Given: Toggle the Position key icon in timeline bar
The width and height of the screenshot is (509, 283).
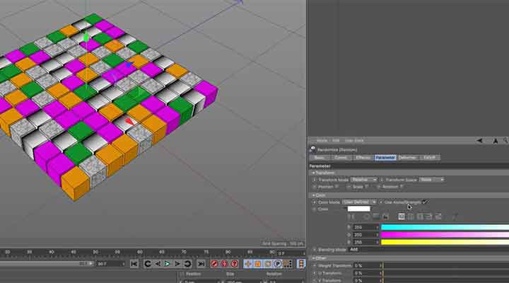Looking at the screenshot, I should (248, 264).
